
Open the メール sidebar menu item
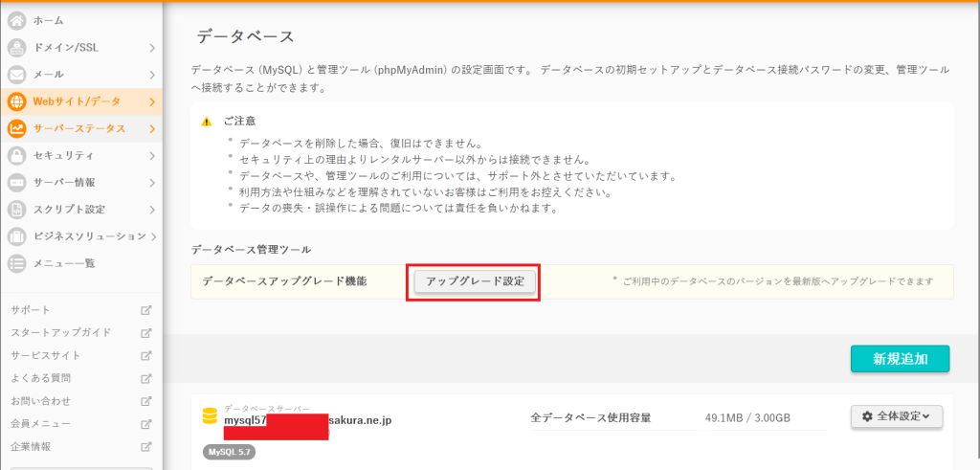pos(50,74)
